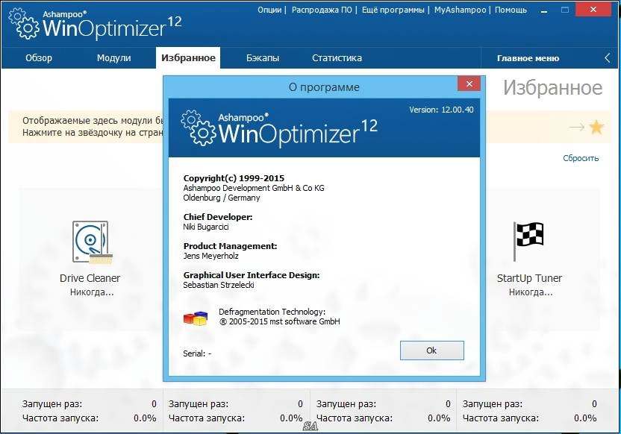
Task: Click Graphical User Interface Design: heading
Action: [252, 275]
